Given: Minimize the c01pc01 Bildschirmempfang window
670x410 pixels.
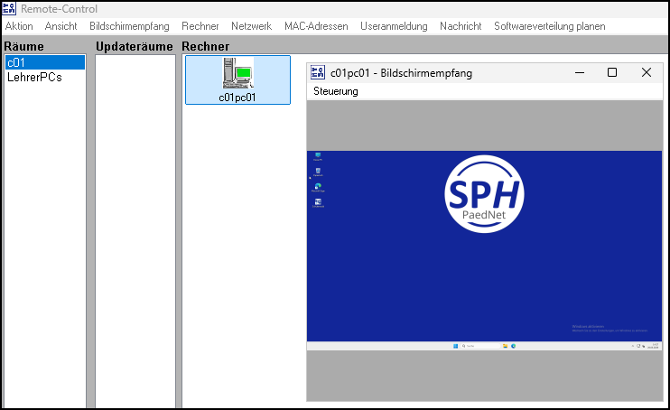Looking at the screenshot, I should [580, 72].
